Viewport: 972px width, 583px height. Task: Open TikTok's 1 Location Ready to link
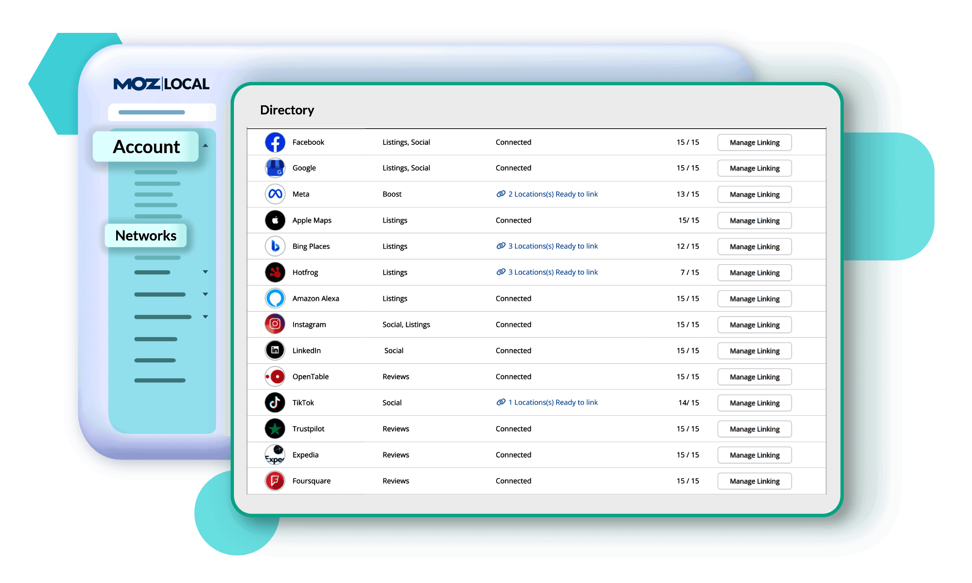pyautogui.click(x=552, y=402)
